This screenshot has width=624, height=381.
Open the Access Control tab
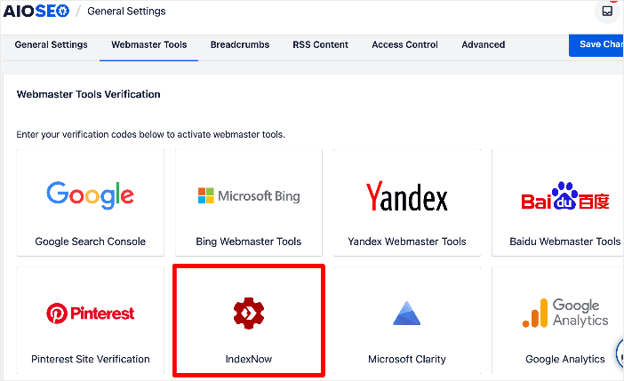[404, 44]
